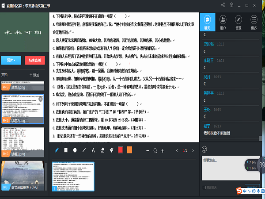Toggle the 禁言聊天 mute chat checkbox
The image size is (265, 199).
(204, 188)
